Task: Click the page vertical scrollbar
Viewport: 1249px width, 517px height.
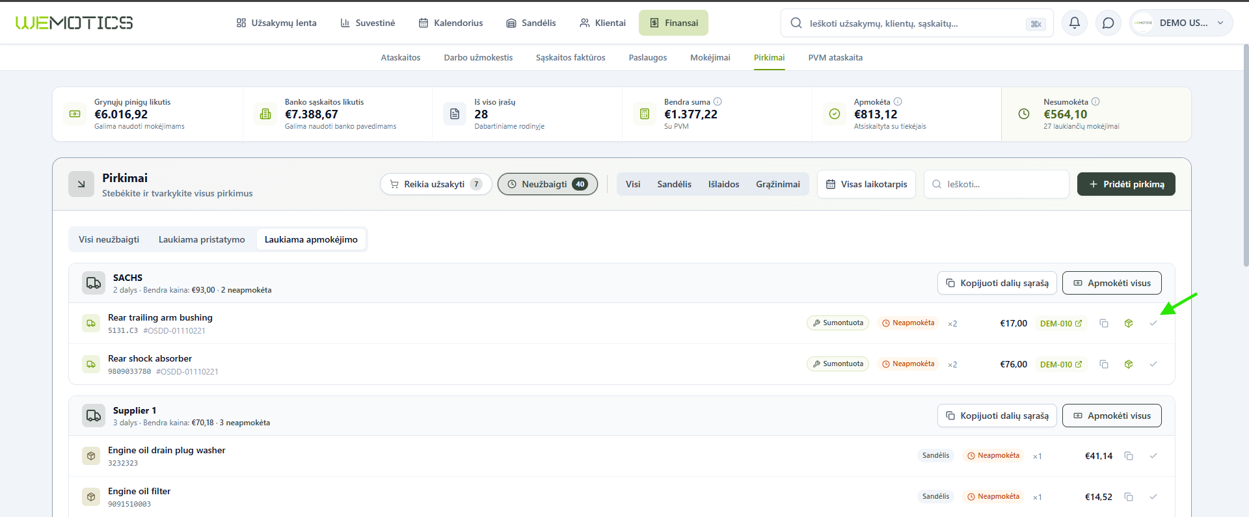Action: point(1246,156)
